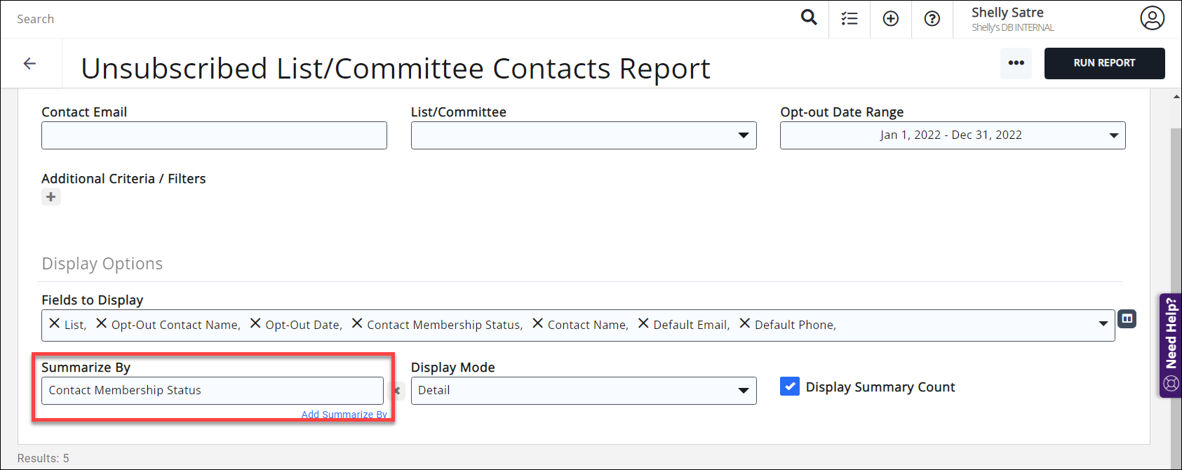Open the user profile avatar icon
Image resolution: width=1182 pixels, height=470 pixels.
click(1152, 18)
